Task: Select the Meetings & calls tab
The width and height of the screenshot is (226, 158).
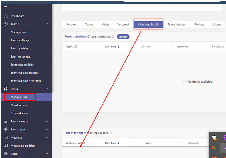Action: click(x=149, y=25)
